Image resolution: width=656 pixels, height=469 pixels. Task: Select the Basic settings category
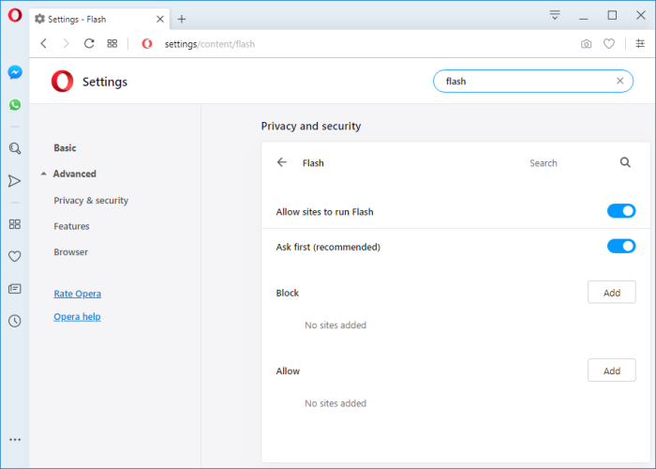(65, 148)
